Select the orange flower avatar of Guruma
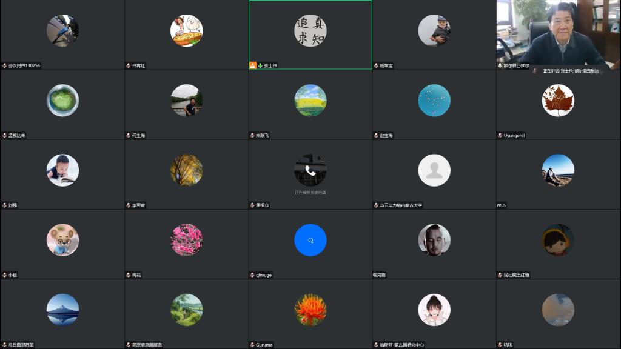This screenshot has height=349, width=621. pyautogui.click(x=310, y=310)
